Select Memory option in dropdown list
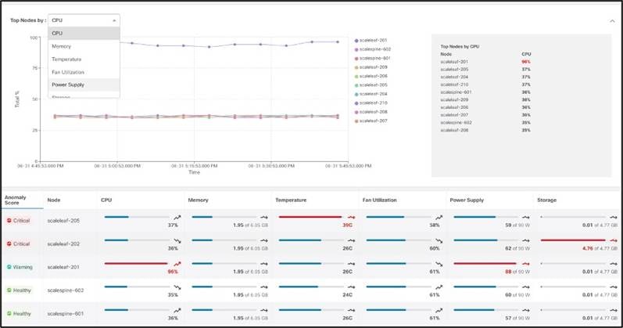 [x=84, y=46]
